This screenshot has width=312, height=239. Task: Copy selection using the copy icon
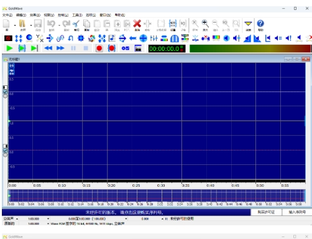[86, 24]
